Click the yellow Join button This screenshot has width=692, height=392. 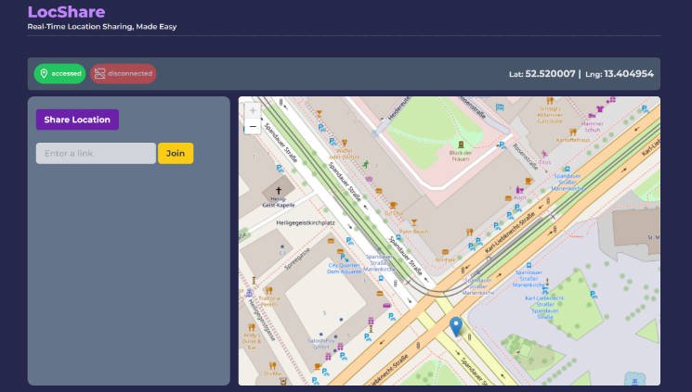tap(176, 153)
